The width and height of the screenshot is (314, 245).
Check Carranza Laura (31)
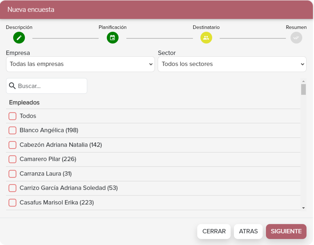(x=12, y=174)
